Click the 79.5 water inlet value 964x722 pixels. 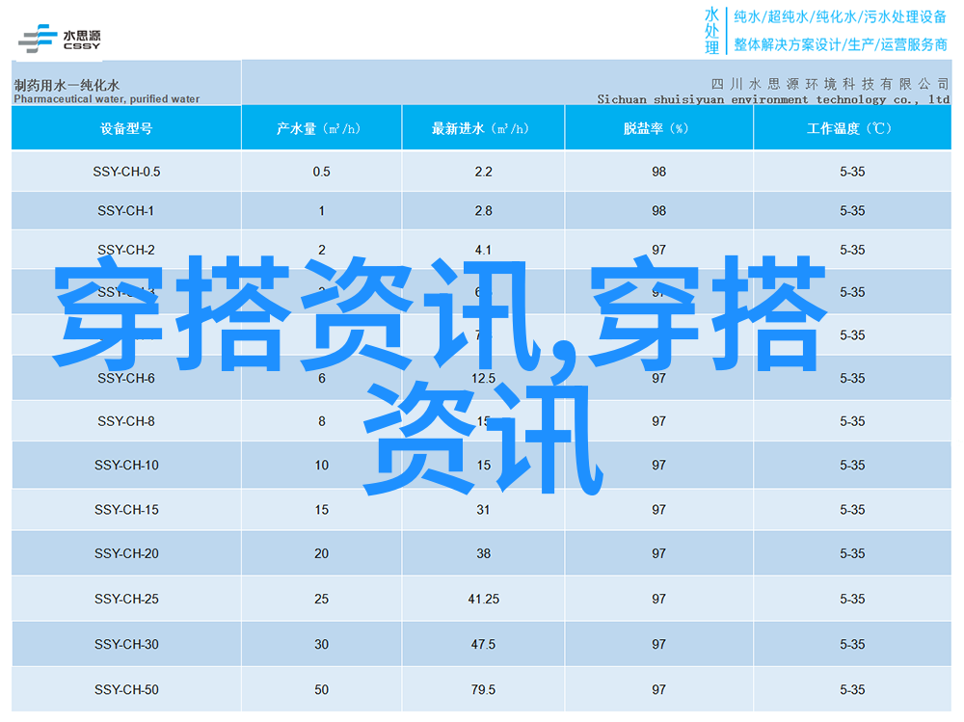click(x=483, y=689)
